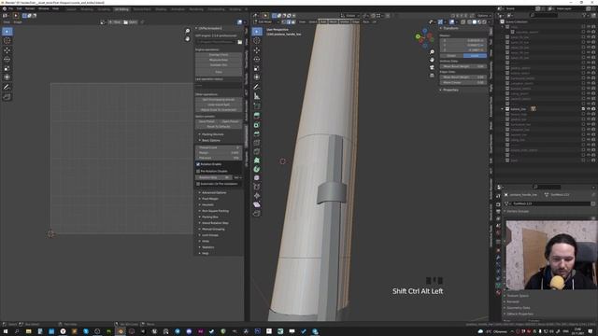Switch to the Shading workspace tab
Viewport: 598px width, 336px height.
161,9
